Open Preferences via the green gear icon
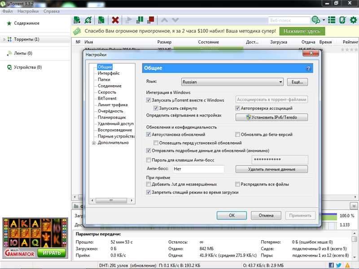The height and width of the screenshot is (269, 359). 353,20
